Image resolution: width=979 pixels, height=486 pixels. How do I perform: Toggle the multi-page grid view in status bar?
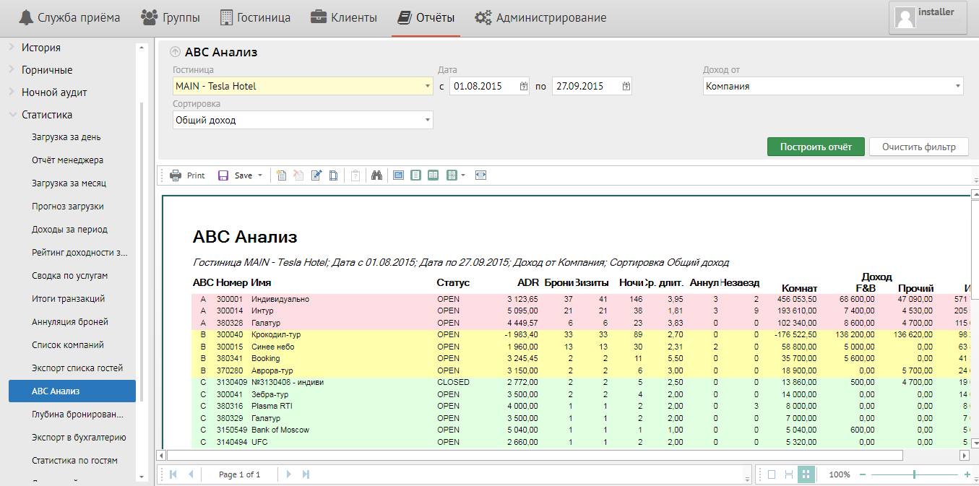(806, 474)
